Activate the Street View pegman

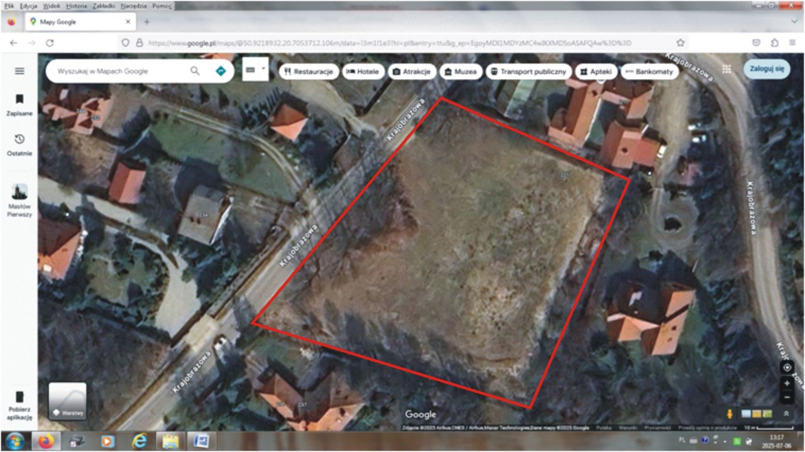click(x=730, y=414)
